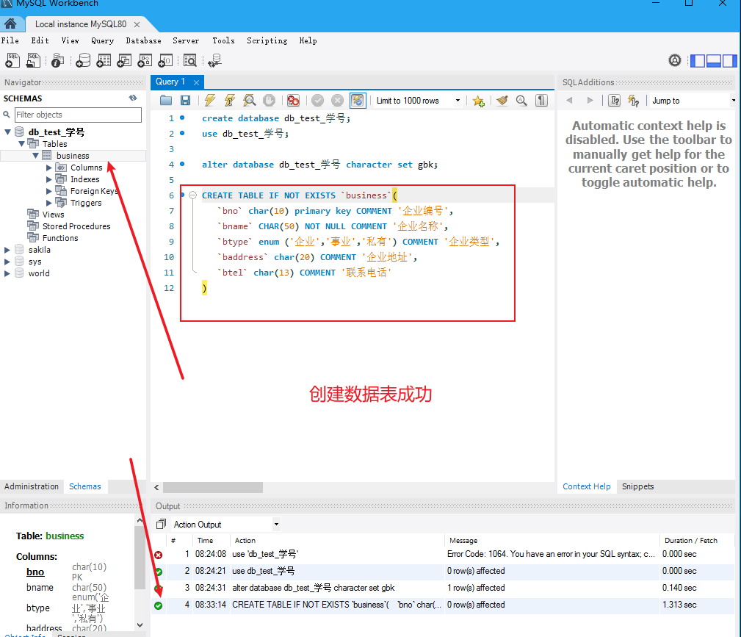Save the script to file icon
The width and height of the screenshot is (741, 637).
186,100
